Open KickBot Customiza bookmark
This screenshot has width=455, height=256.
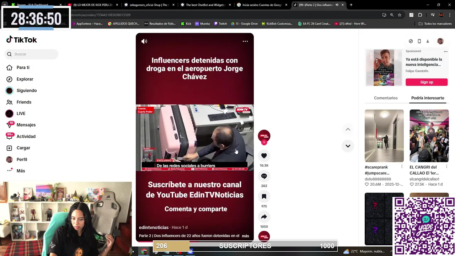(277, 23)
